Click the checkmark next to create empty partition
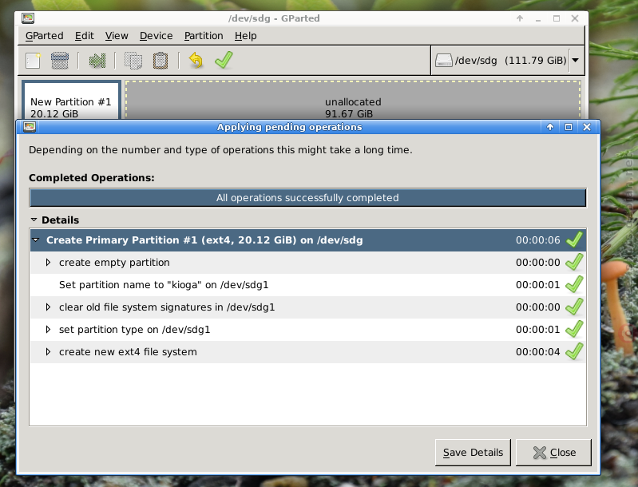Viewport: 638px width, 487px height. [x=575, y=262]
